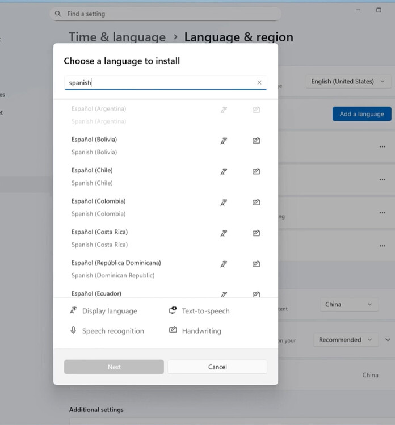This screenshot has height=425, width=395.
Task: Open the English (United States) dropdown
Action: 348,82
